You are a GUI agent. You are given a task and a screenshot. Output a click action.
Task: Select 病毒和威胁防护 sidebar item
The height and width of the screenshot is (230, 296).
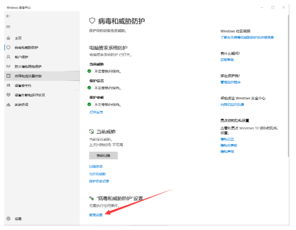[42, 47]
